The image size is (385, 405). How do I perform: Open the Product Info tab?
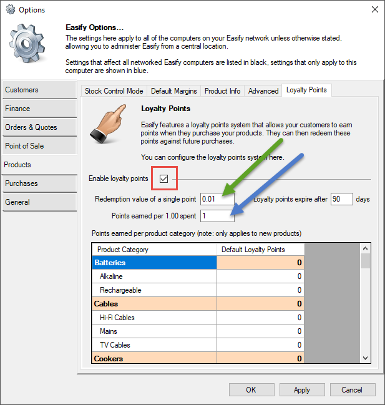click(x=222, y=91)
